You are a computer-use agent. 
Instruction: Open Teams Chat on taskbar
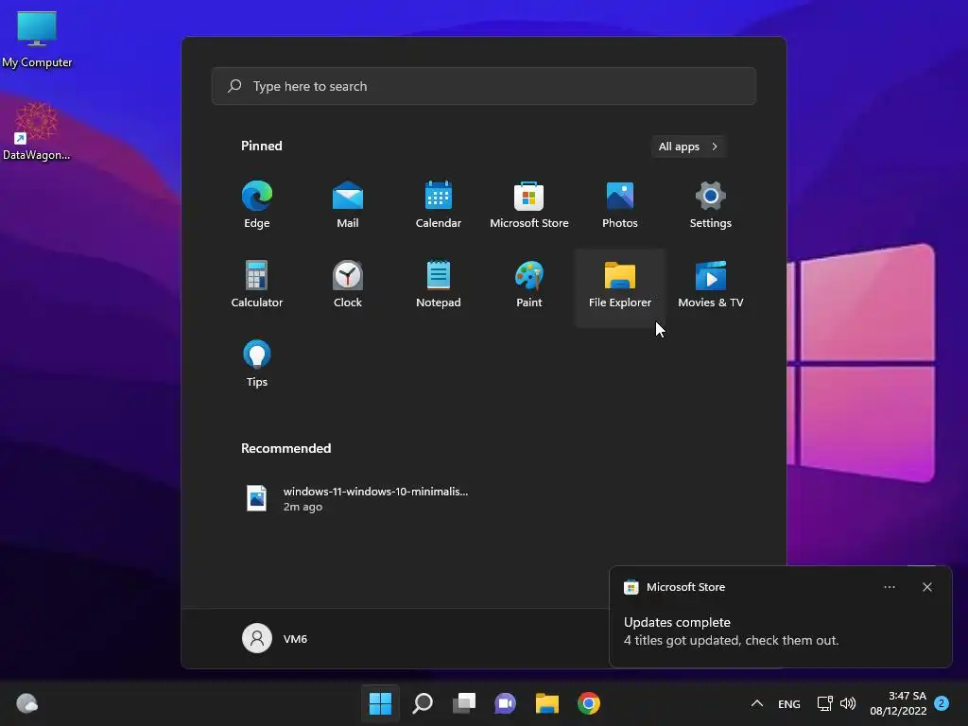(505, 703)
